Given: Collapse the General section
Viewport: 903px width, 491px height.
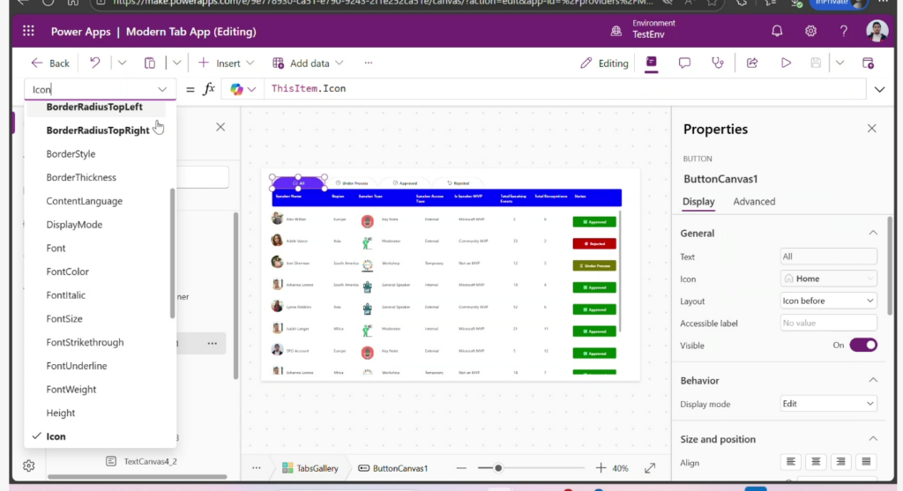Looking at the screenshot, I should pyautogui.click(x=873, y=233).
